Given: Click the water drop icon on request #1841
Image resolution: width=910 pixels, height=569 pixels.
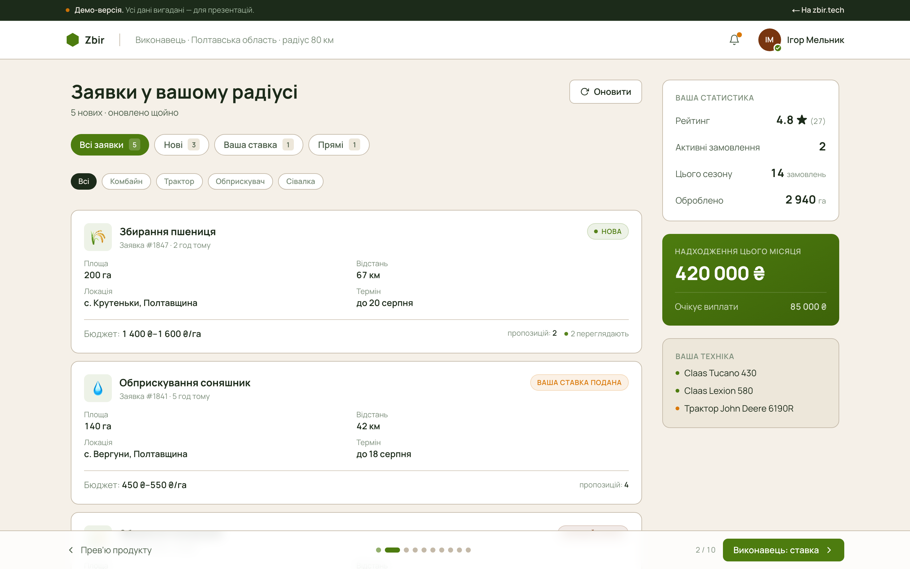Looking at the screenshot, I should 98,388.
